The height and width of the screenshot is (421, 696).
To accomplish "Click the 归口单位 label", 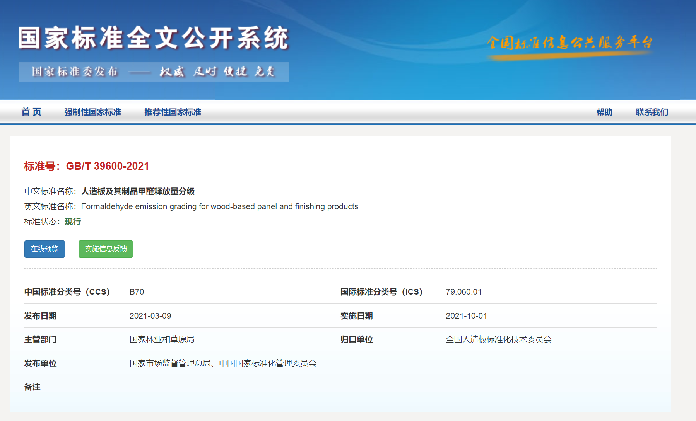I will (x=356, y=339).
